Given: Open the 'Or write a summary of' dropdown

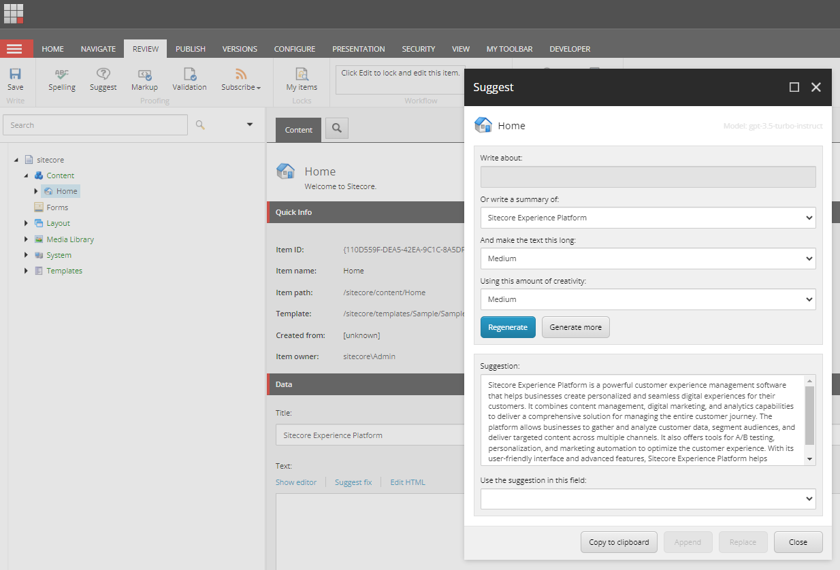Looking at the screenshot, I should pos(648,218).
